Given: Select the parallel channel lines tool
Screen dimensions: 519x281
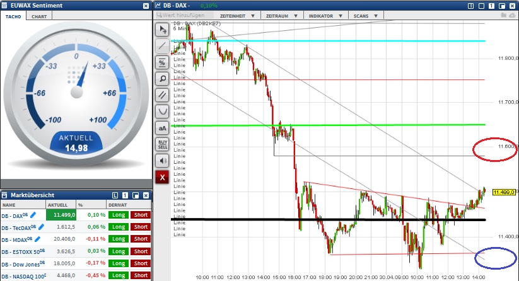Looking at the screenshot, I should (162, 95).
